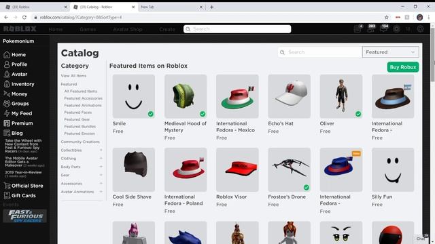
Task: Open the Fast & Furious Spy Racers banner
Action: point(24,216)
